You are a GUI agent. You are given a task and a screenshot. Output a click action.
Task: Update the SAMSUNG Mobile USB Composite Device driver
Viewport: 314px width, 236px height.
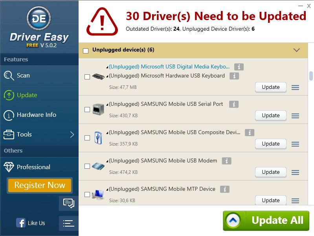[x=271, y=144]
